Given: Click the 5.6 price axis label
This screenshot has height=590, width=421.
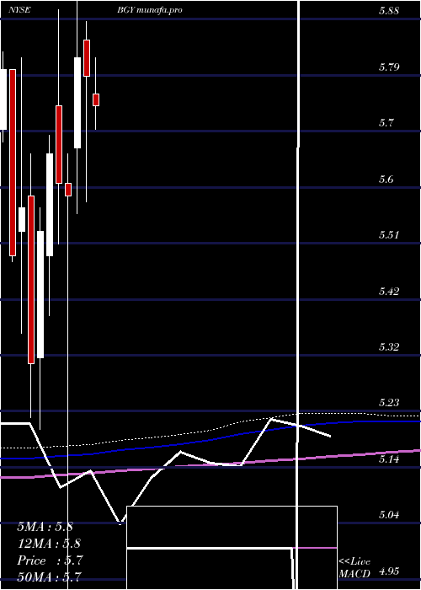Looking at the screenshot, I should click(x=386, y=179).
